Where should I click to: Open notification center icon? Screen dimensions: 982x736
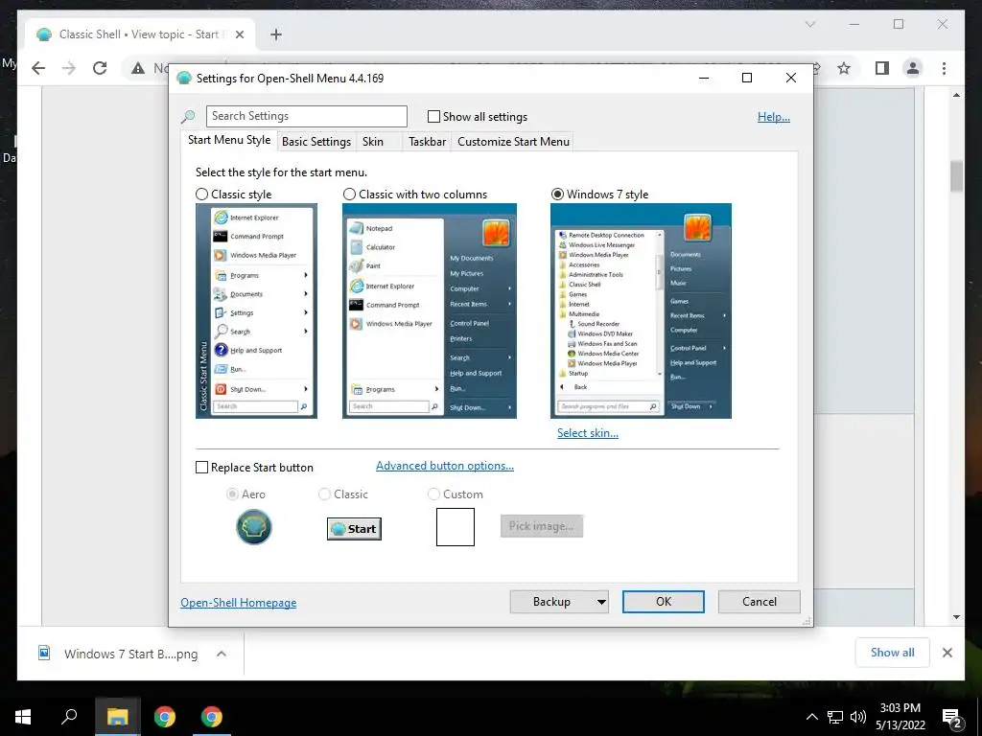[x=952, y=718]
